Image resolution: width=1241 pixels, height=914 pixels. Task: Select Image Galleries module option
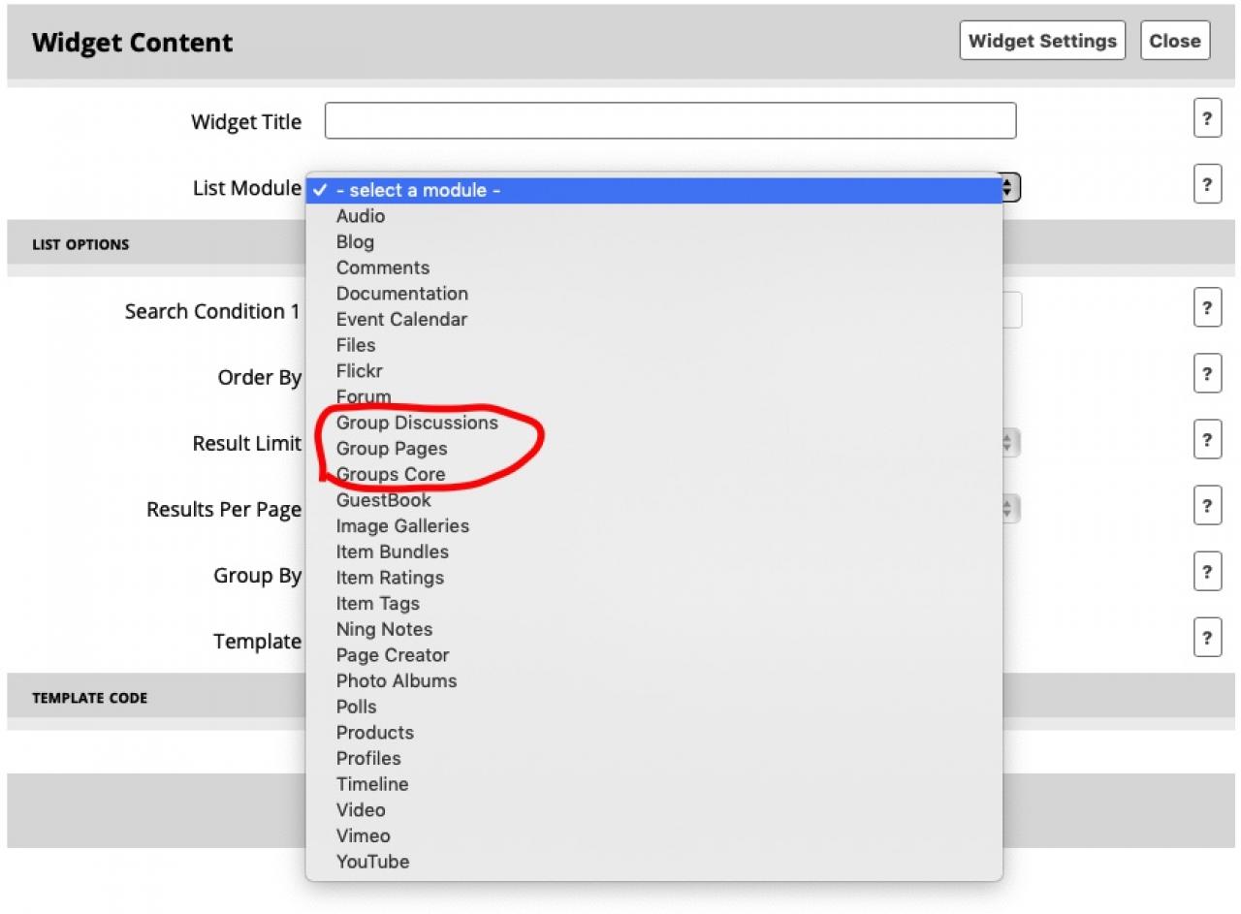pyautogui.click(x=402, y=525)
